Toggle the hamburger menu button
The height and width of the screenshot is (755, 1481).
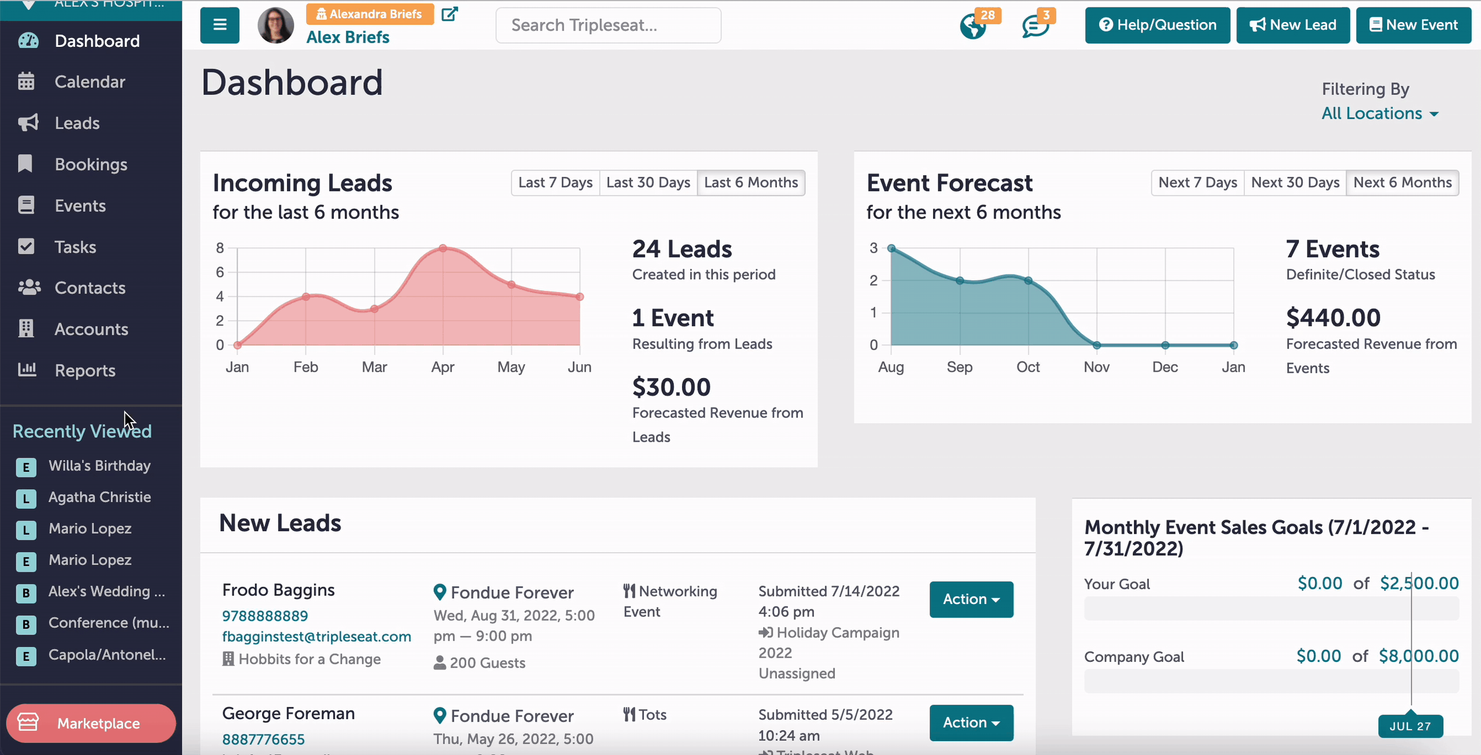click(x=220, y=25)
